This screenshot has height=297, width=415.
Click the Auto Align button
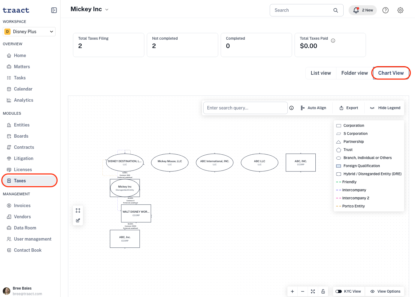(x=313, y=108)
